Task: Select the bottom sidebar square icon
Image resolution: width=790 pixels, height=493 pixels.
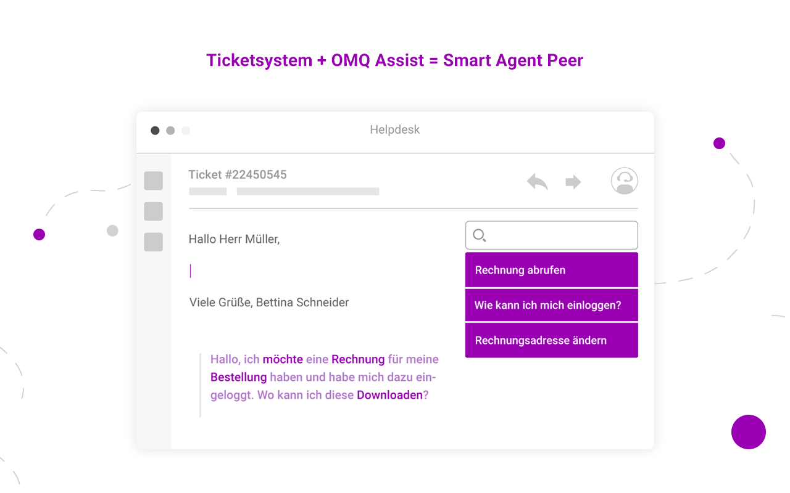Action: coord(153,242)
